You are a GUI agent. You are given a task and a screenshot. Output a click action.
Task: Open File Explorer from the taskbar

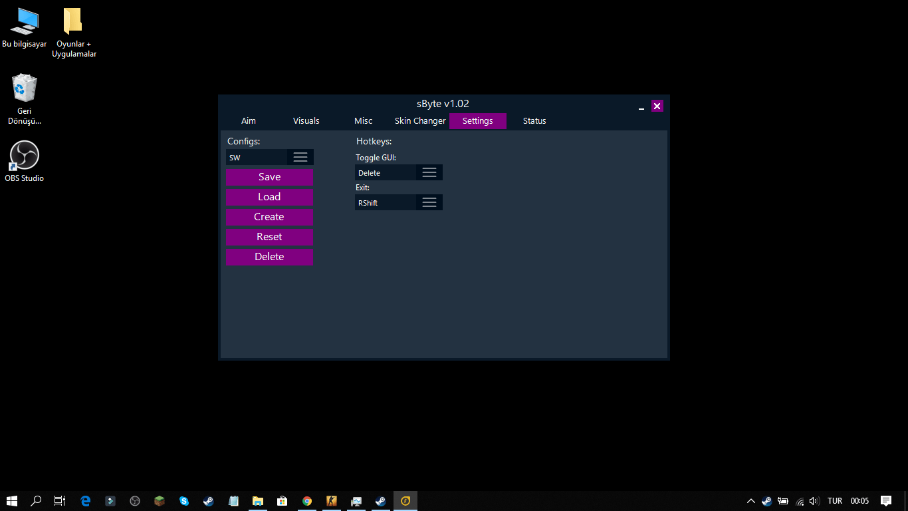pyautogui.click(x=258, y=501)
